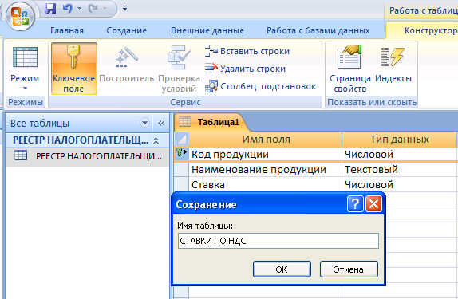Click the Код продукции field name

click(266, 154)
